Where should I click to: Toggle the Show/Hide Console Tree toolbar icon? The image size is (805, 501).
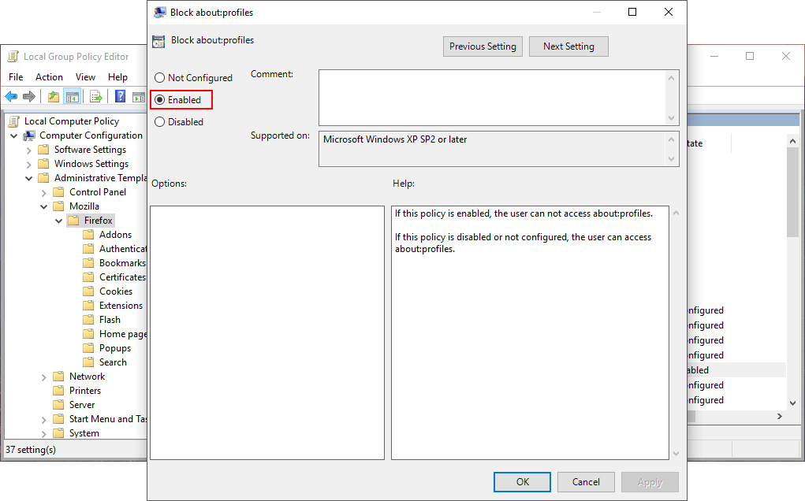pyautogui.click(x=73, y=96)
